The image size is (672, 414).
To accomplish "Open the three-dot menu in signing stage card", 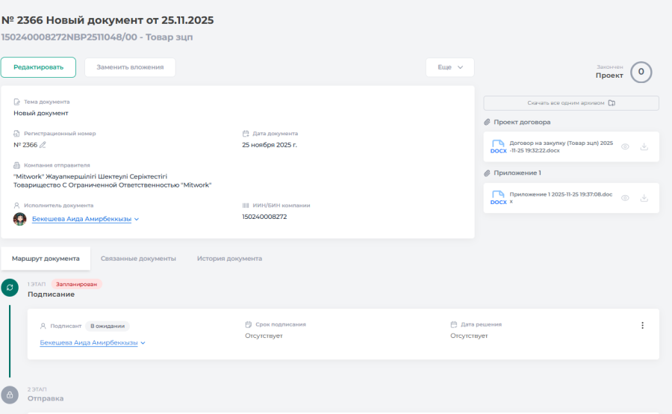I will tap(642, 325).
